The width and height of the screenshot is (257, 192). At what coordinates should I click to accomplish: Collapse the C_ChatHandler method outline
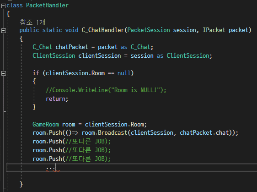pyautogui.click(x=4, y=31)
